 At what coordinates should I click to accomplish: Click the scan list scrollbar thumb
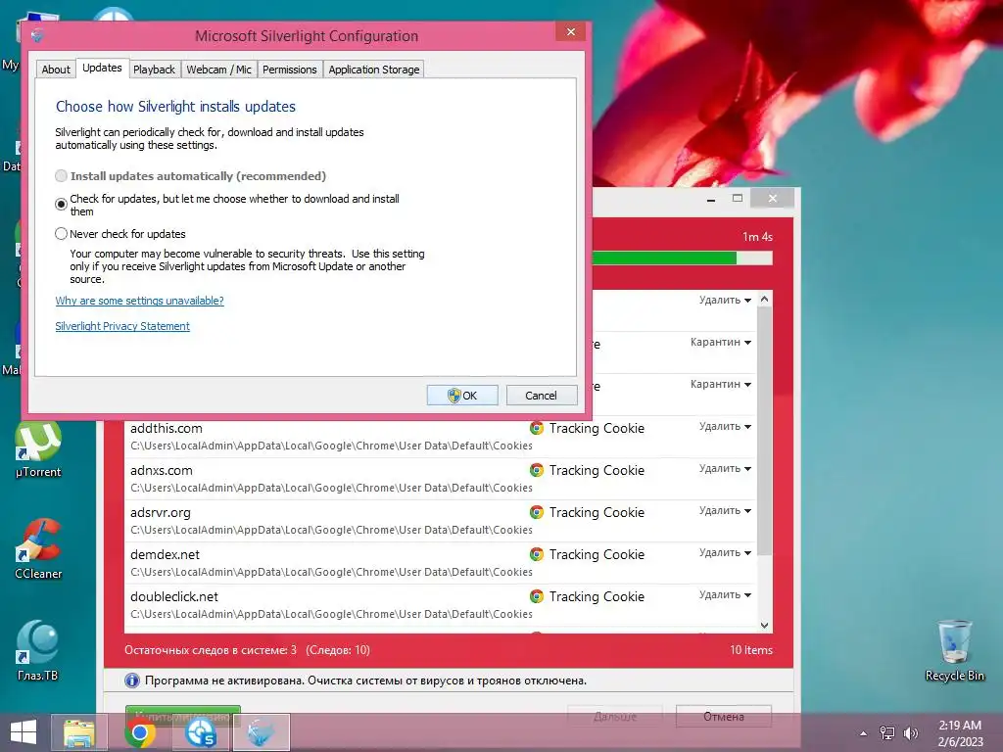[x=764, y=432]
